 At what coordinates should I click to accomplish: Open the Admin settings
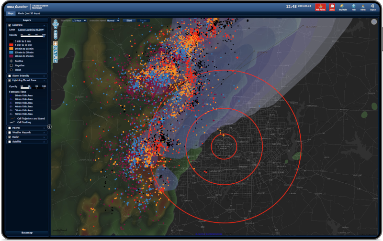pos(362,7)
